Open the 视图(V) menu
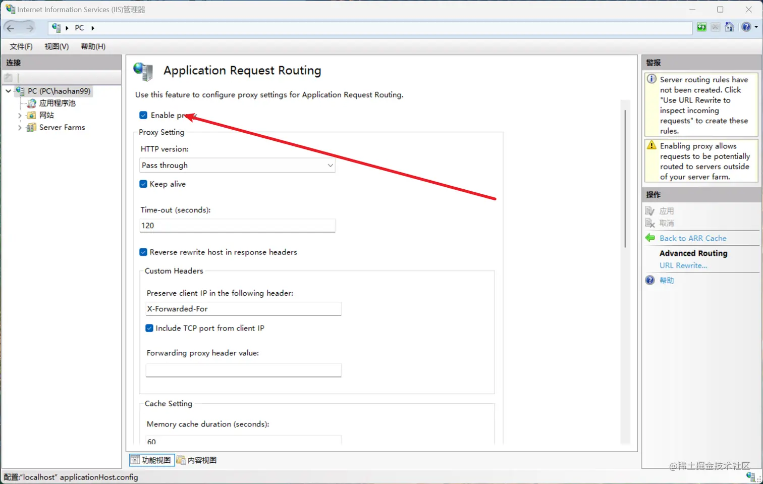The height and width of the screenshot is (484, 763). click(57, 46)
